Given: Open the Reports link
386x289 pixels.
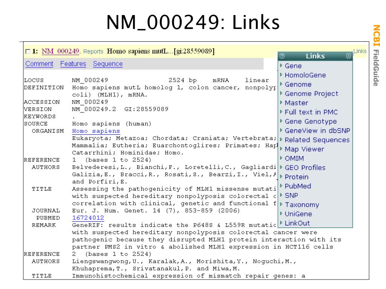Looking at the screenshot, I should [93, 51].
